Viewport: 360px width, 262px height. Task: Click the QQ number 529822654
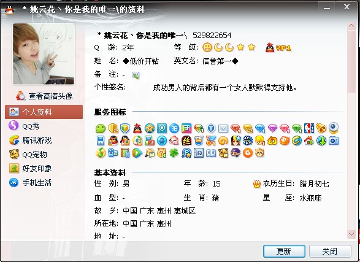coord(212,36)
